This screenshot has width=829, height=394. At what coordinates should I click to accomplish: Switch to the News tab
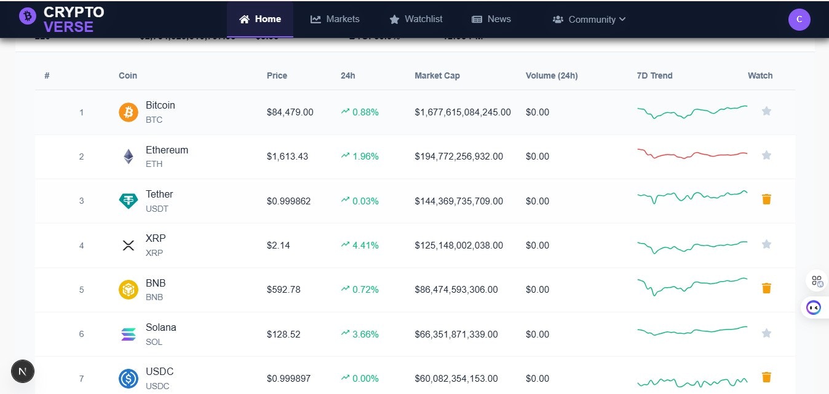click(491, 19)
